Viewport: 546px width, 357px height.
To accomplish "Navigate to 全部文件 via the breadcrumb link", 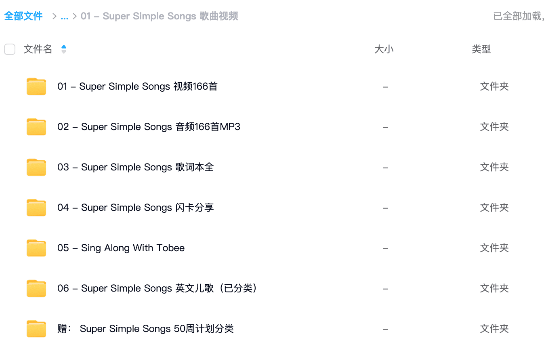I will (x=23, y=16).
